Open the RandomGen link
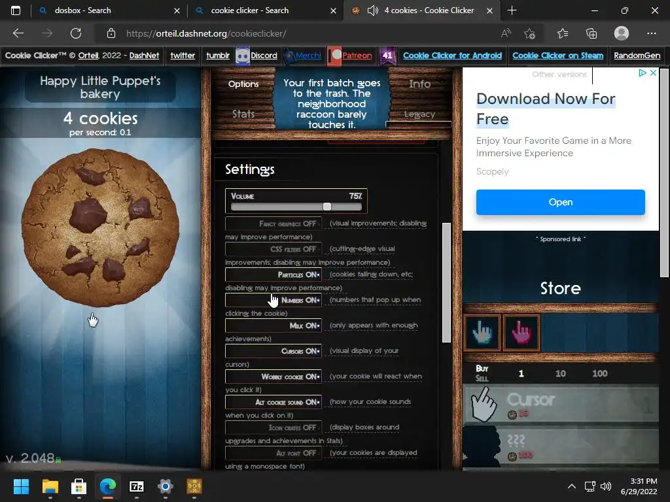Image resolution: width=670 pixels, height=502 pixels. [637, 56]
